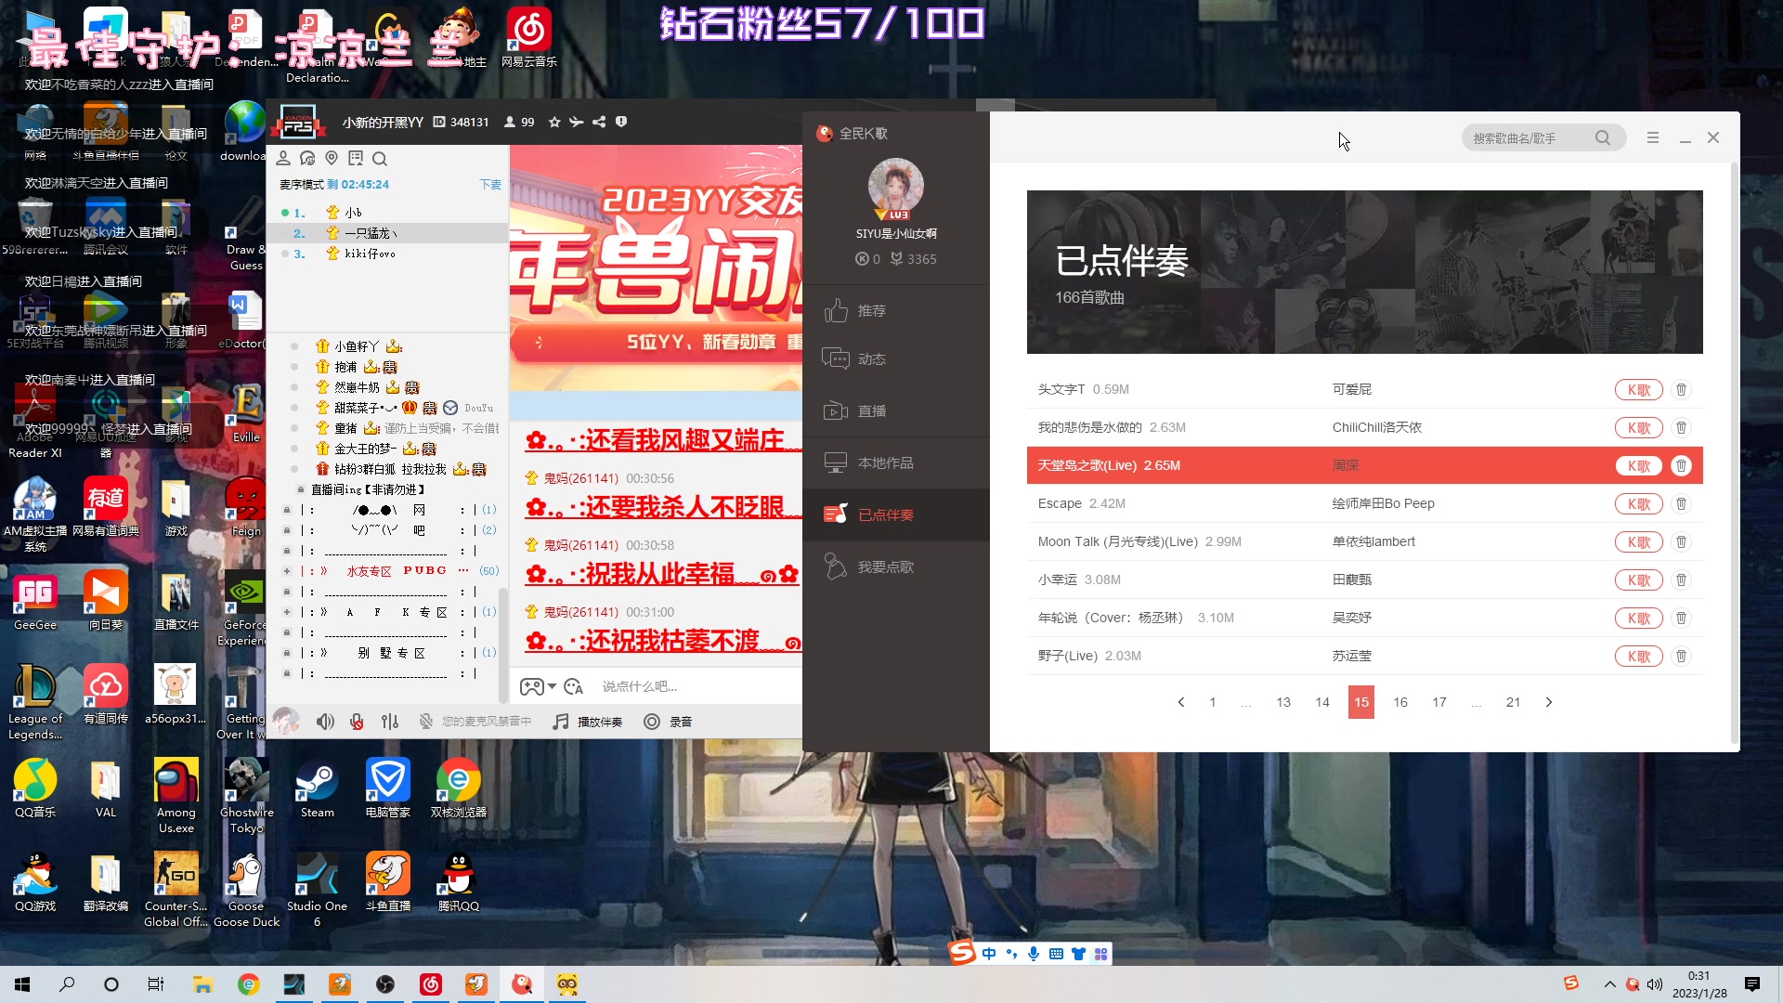
Task: Unmute the muted microphone icon
Action: pyautogui.click(x=357, y=721)
